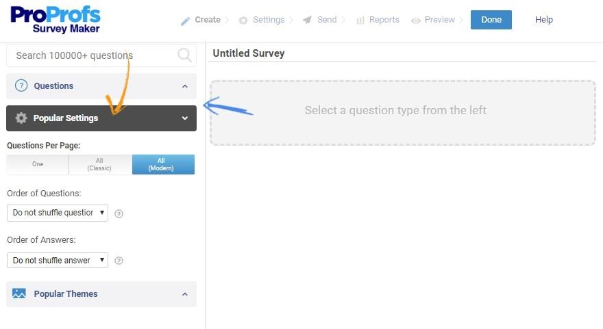Click the ProProfs Survey Maker logo

pyautogui.click(x=56, y=20)
